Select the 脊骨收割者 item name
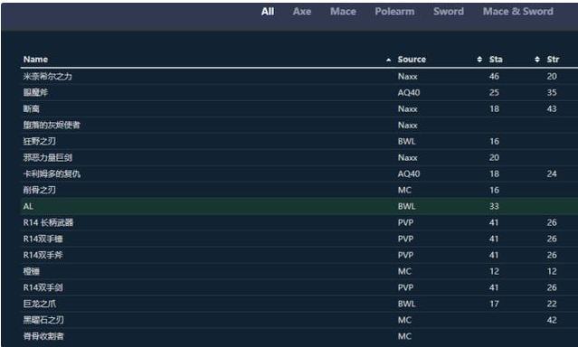The width and height of the screenshot is (578, 347). pyautogui.click(x=43, y=336)
